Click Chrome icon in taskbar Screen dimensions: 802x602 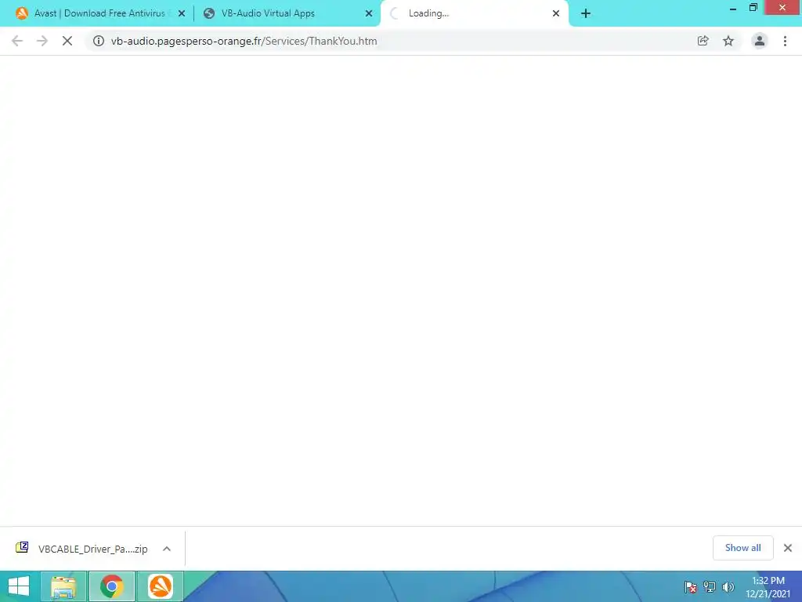coord(112,586)
